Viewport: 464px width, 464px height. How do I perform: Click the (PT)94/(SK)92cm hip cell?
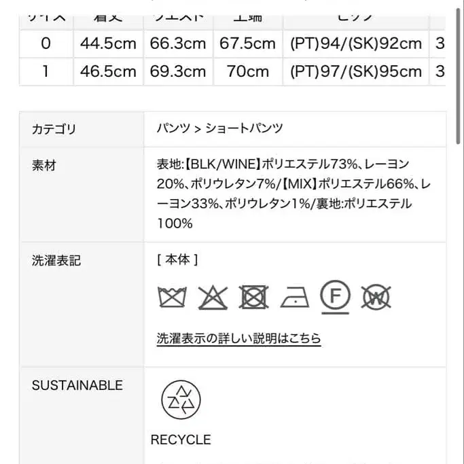click(356, 44)
